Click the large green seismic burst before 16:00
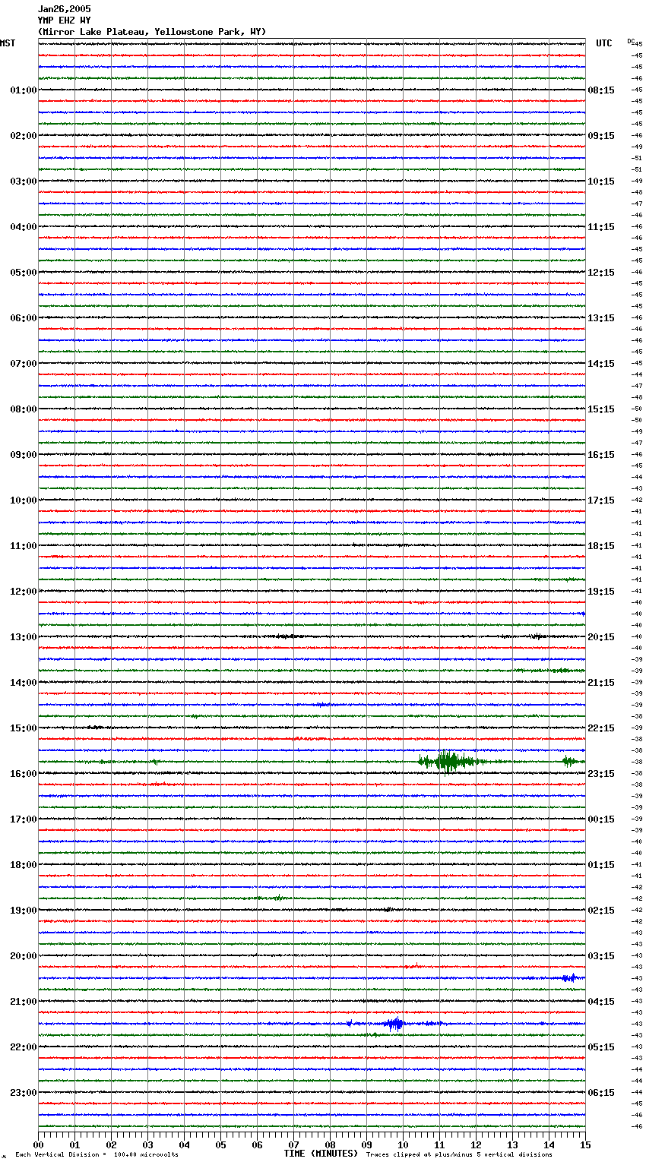Image resolution: width=646 pixels, height=1165 pixels. pyautogui.click(x=450, y=761)
